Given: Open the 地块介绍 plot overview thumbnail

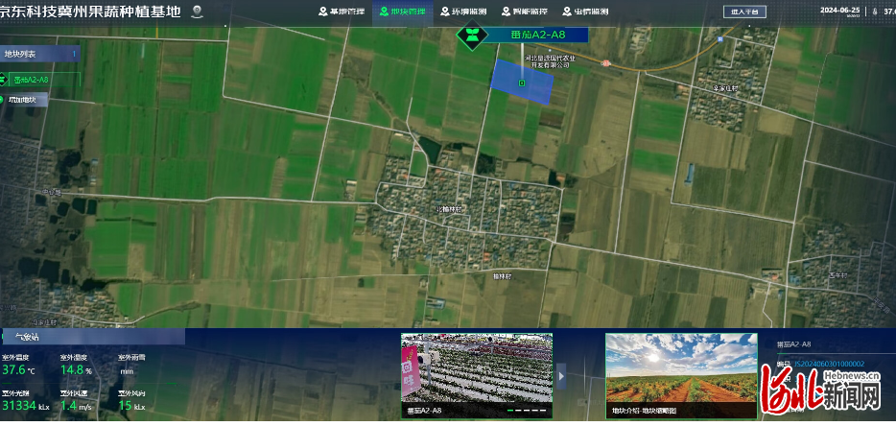Looking at the screenshot, I should click(681, 374).
